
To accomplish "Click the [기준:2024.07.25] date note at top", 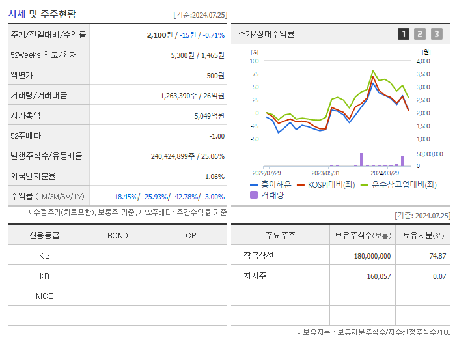I will [201, 15].
